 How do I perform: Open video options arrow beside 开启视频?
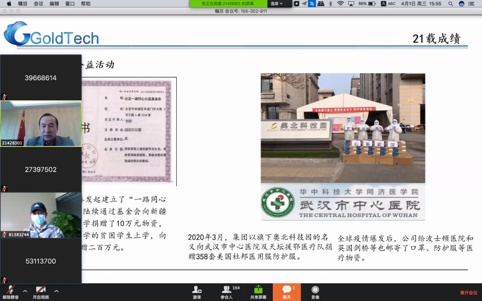pos(57,291)
